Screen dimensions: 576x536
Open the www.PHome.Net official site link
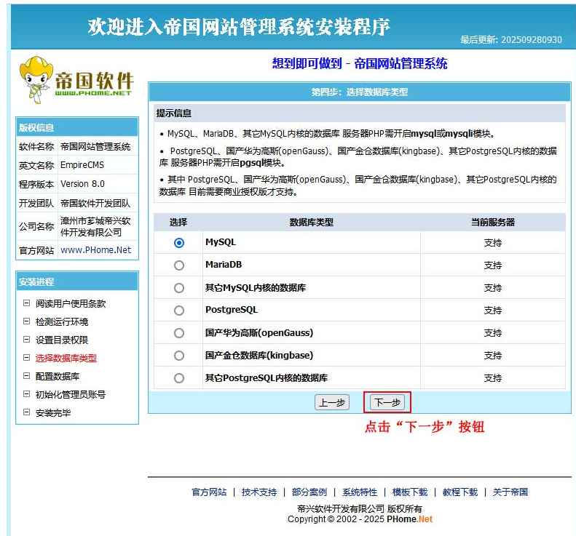[x=95, y=250]
